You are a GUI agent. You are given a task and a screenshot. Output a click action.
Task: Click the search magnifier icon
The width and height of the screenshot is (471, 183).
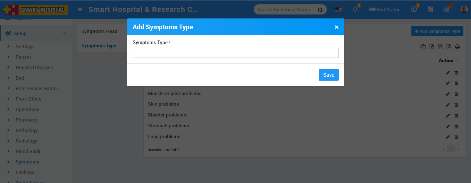click(x=320, y=10)
